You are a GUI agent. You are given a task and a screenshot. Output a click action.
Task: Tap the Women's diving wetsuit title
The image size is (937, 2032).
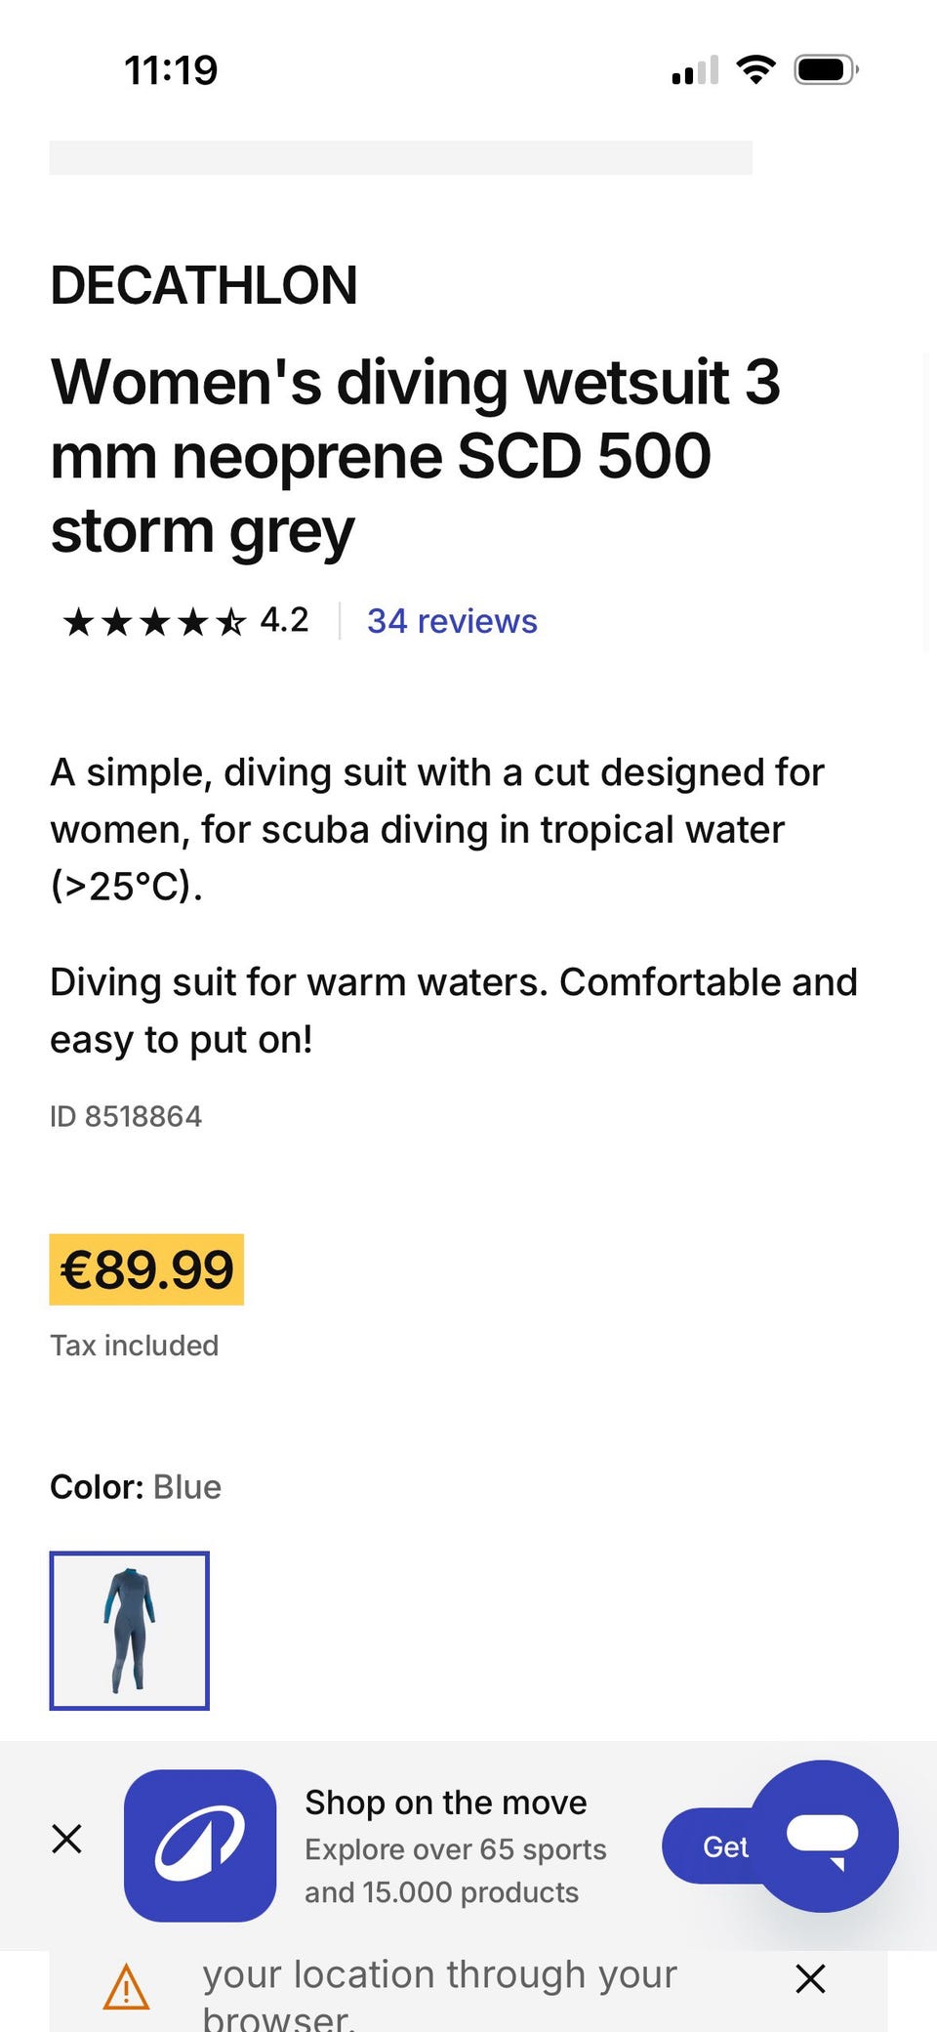point(416,456)
